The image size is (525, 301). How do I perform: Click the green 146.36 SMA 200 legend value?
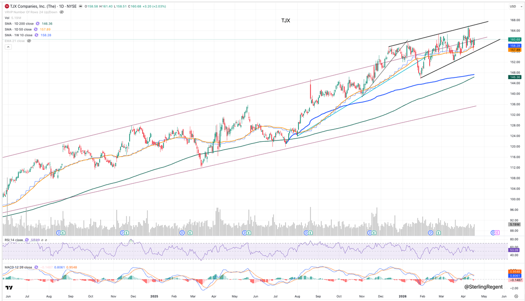[47, 23]
